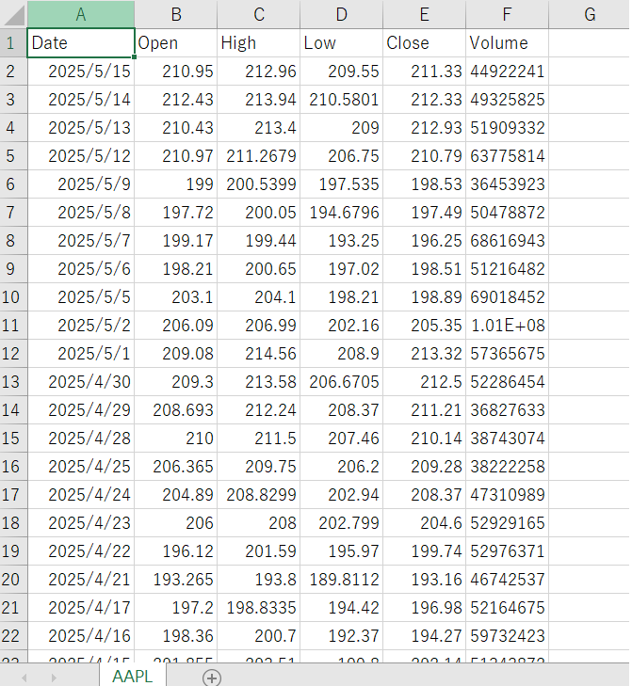Select Open value 199 in row 6
Viewport: 632px width, 686px height.
point(175,183)
